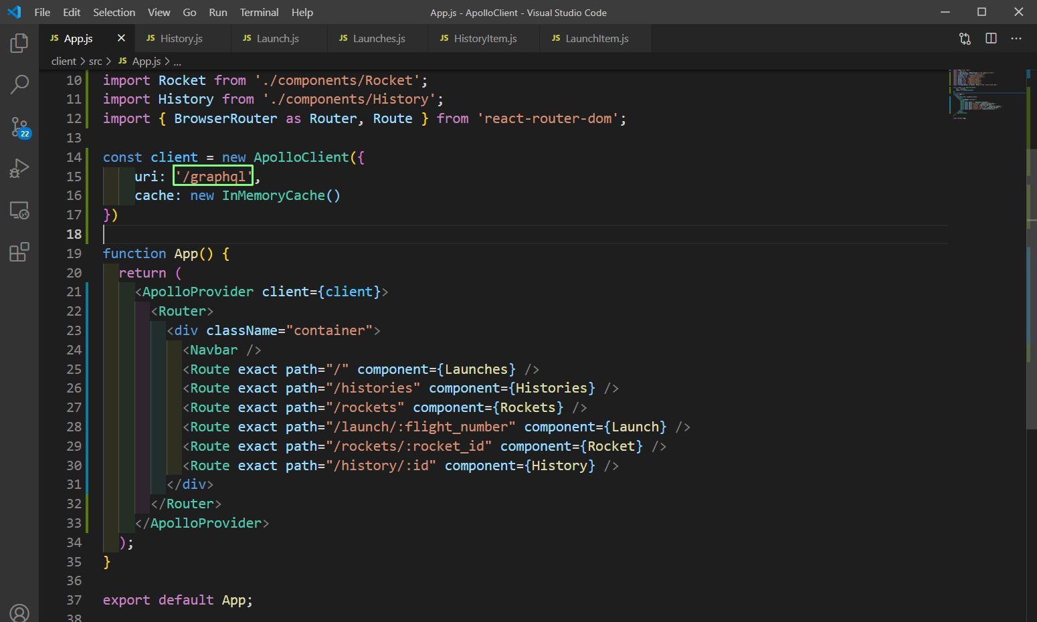Click 'client' in the breadcrumb path
Image resolution: width=1037 pixels, height=622 pixels.
coord(64,61)
